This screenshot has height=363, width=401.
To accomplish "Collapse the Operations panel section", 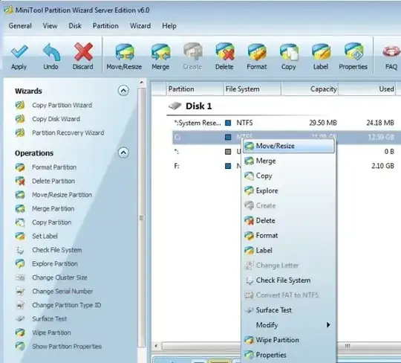I will [123, 152].
